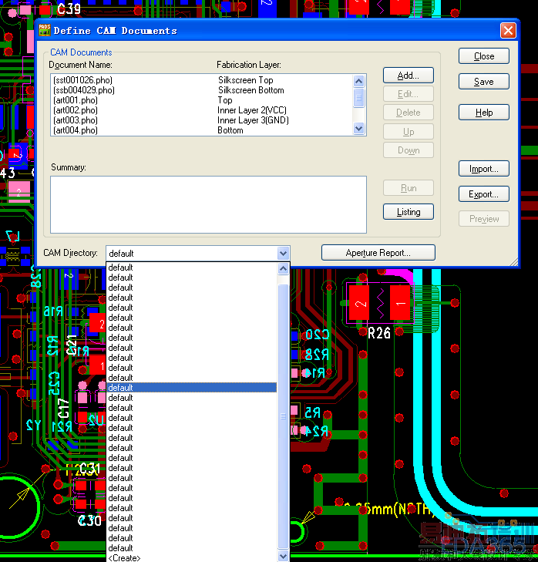Open the Aperture Report
The width and height of the screenshot is (538, 562).
click(378, 253)
